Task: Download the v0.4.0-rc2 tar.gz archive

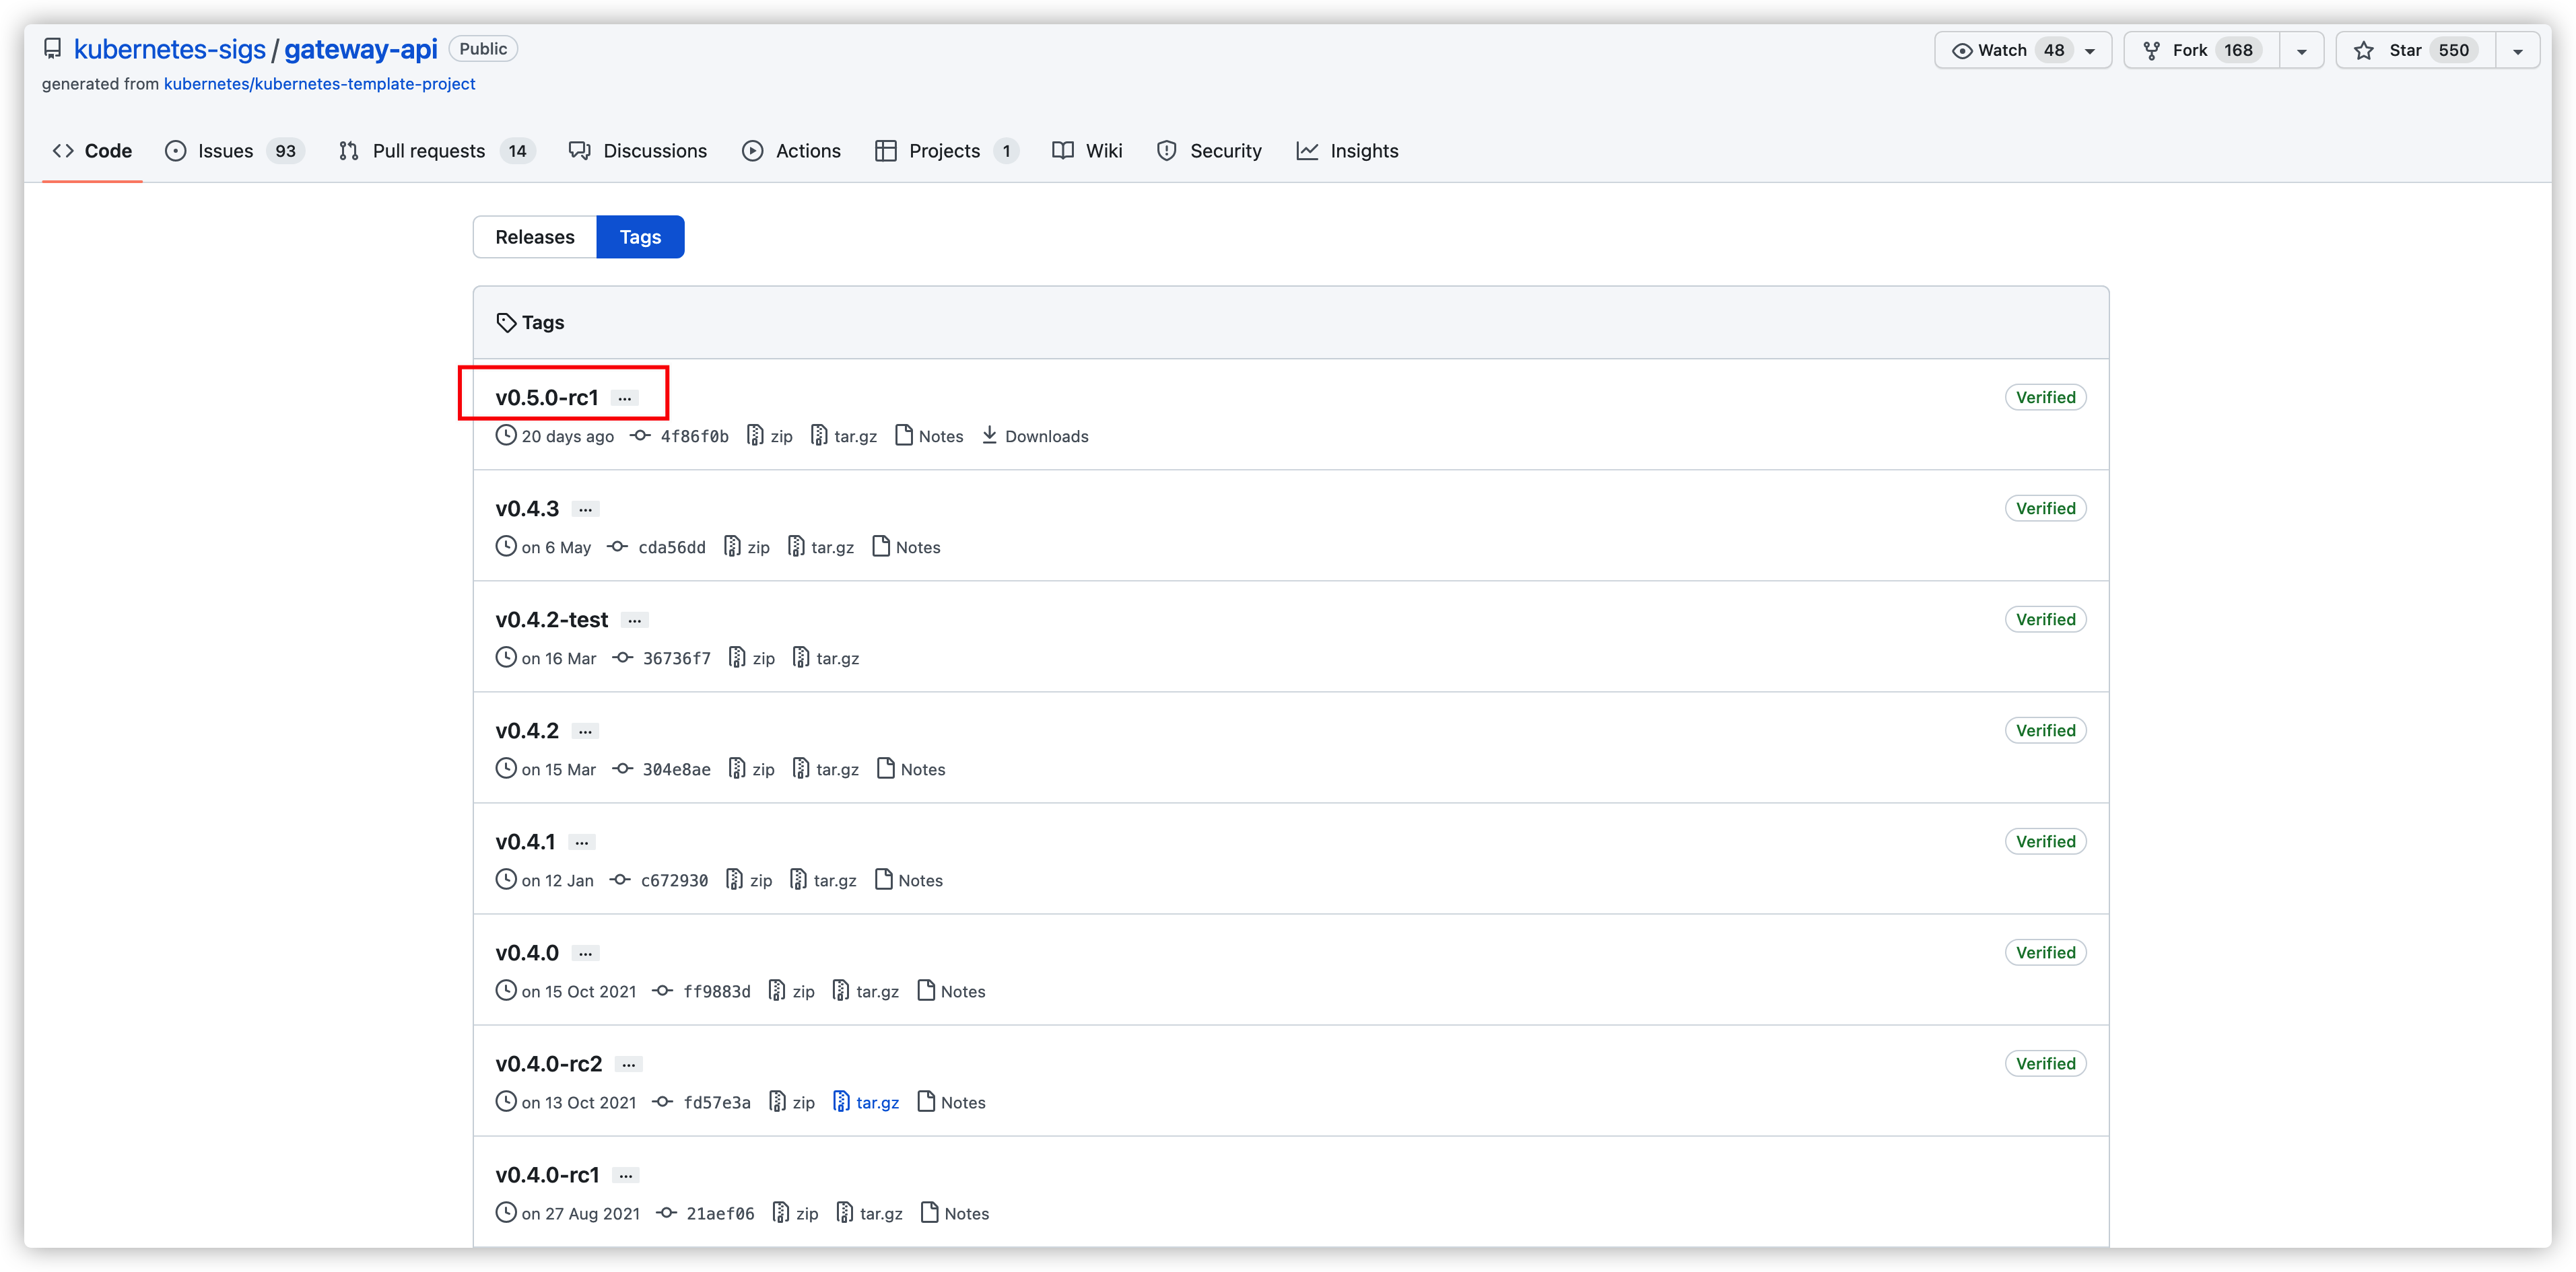Action: 866,1102
